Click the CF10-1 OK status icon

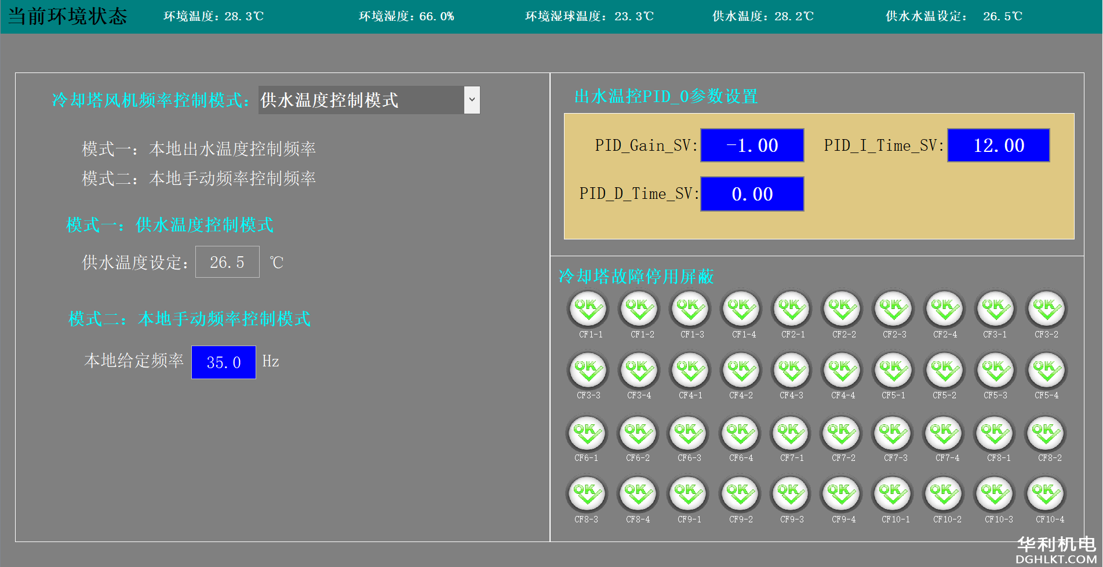click(893, 495)
